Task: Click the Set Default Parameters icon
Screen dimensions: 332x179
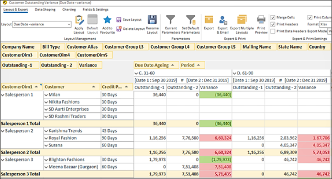Action: tap(190, 20)
